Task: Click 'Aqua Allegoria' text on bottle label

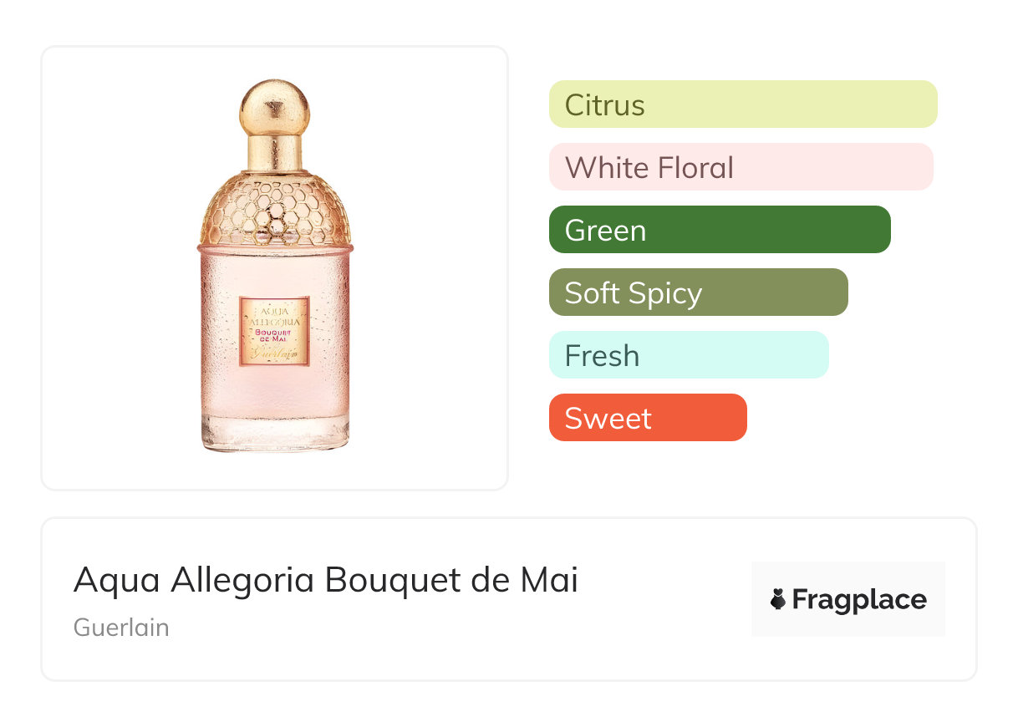Action: (274, 313)
